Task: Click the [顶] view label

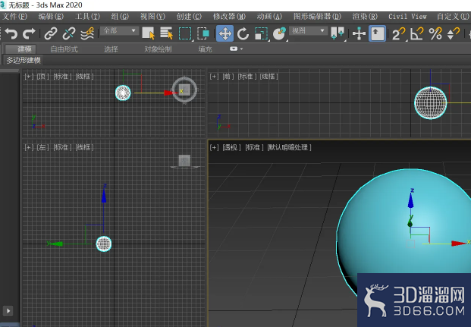Action: 43,77
